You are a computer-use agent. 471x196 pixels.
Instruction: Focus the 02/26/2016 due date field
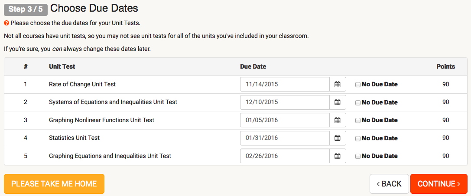point(285,156)
